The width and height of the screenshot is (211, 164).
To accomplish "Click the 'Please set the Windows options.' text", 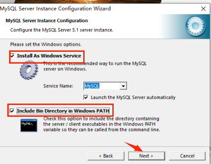I will [x=46, y=45].
